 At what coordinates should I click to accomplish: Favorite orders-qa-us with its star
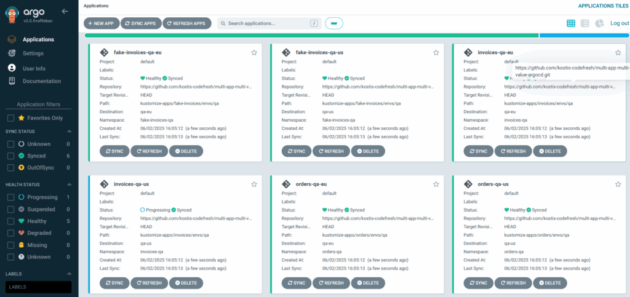(618, 184)
